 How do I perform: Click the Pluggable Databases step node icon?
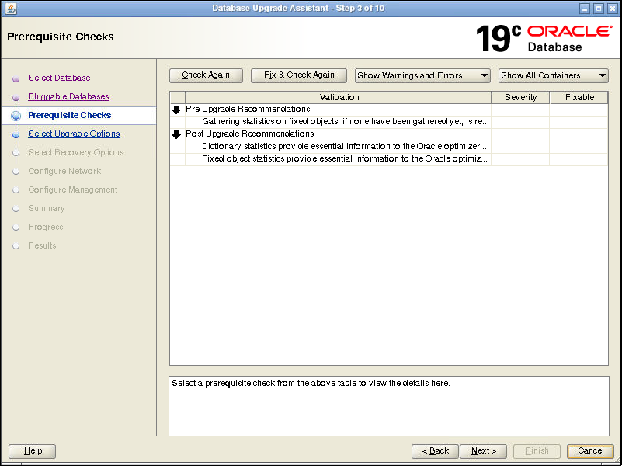coord(16,96)
